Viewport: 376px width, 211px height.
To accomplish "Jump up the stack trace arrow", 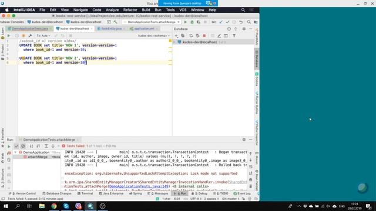I will (x=251, y=154).
